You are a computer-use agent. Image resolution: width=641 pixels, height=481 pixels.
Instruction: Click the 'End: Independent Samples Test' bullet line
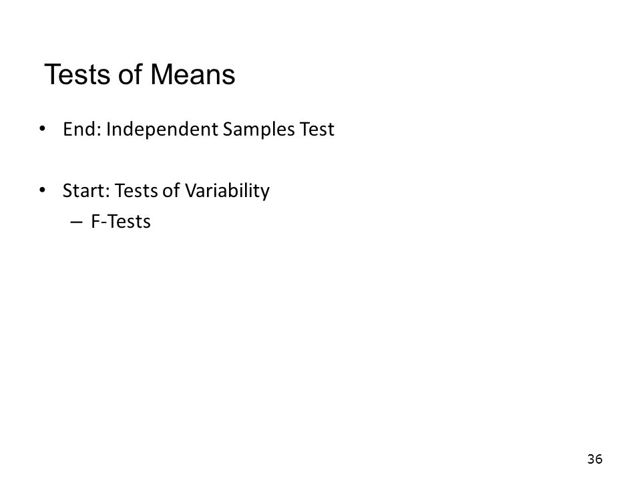[x=199, y=130]
